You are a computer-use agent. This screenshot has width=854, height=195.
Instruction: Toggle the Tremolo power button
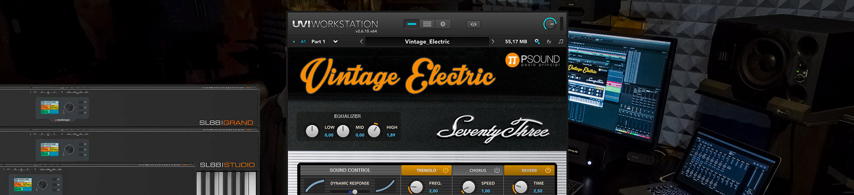click(x=445, y=170)
